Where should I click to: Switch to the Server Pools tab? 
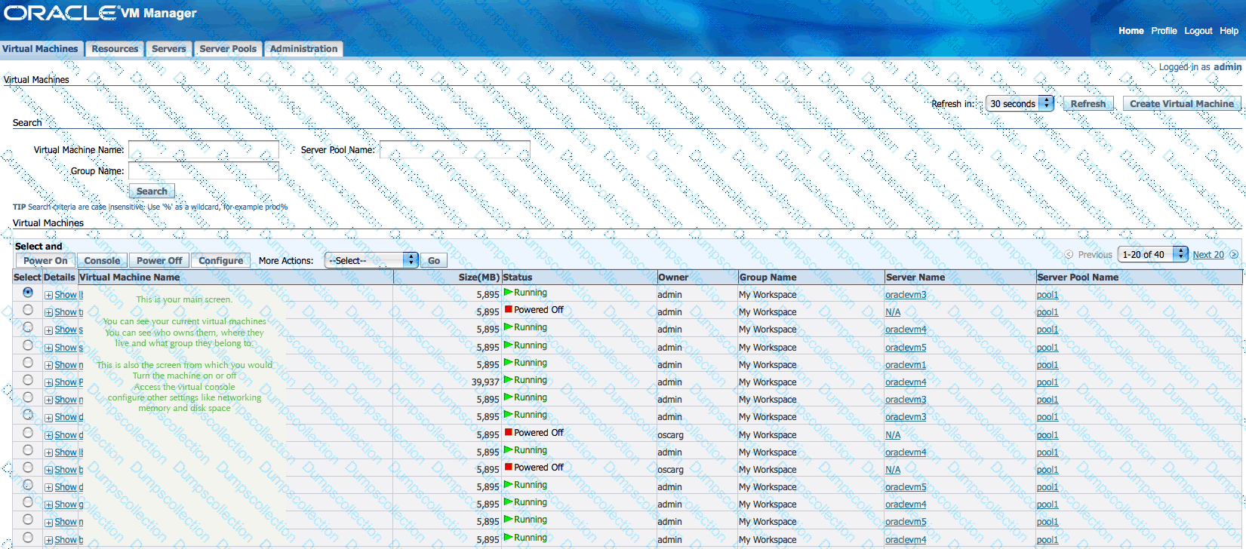(228, 49)
